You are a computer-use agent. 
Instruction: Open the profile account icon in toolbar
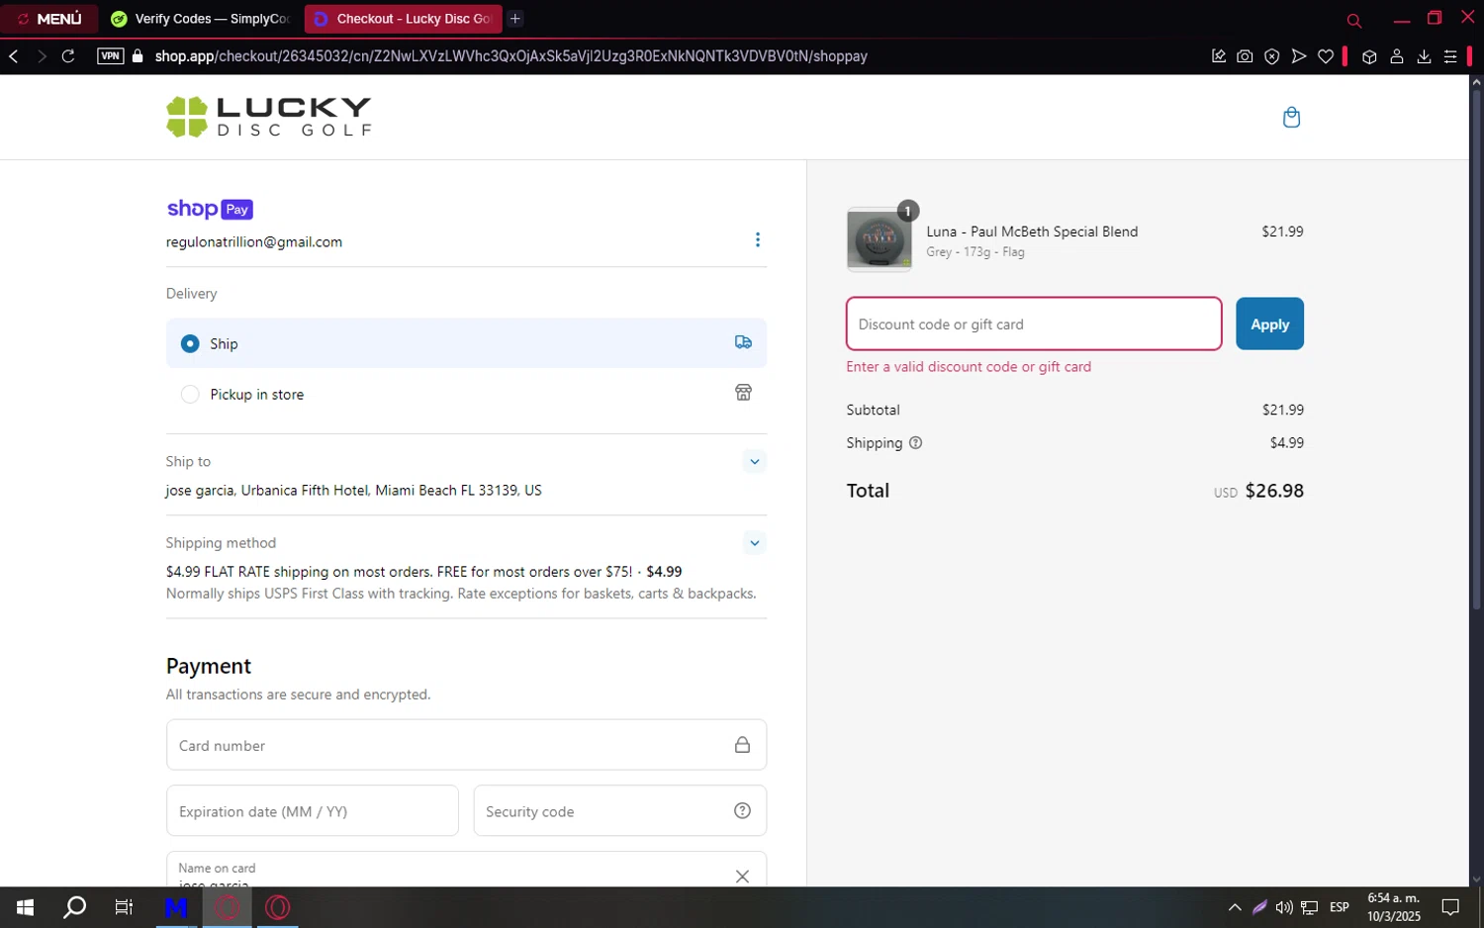coord(1397,56)
